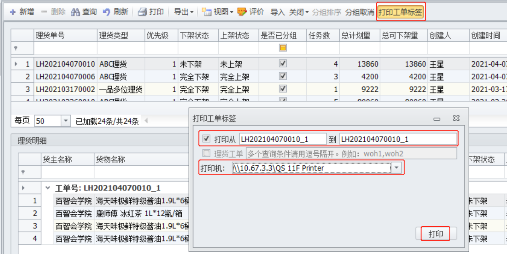Click the 评价 rating icon
Image resolution: width=507 pixels, height=254 pixels.
pos(242,12)
